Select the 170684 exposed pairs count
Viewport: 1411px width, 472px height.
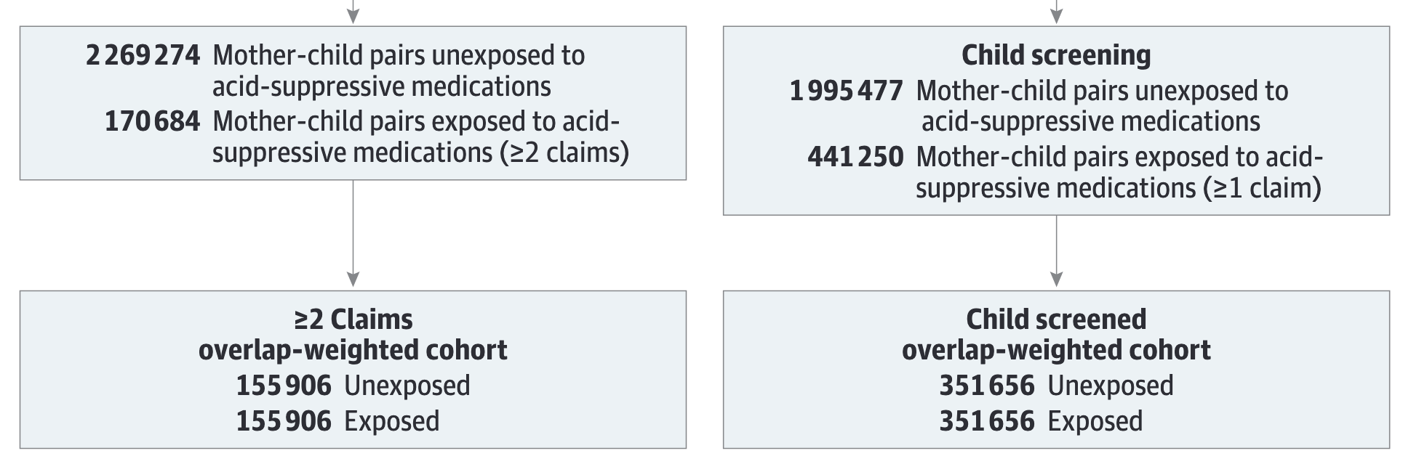[152, 122]
